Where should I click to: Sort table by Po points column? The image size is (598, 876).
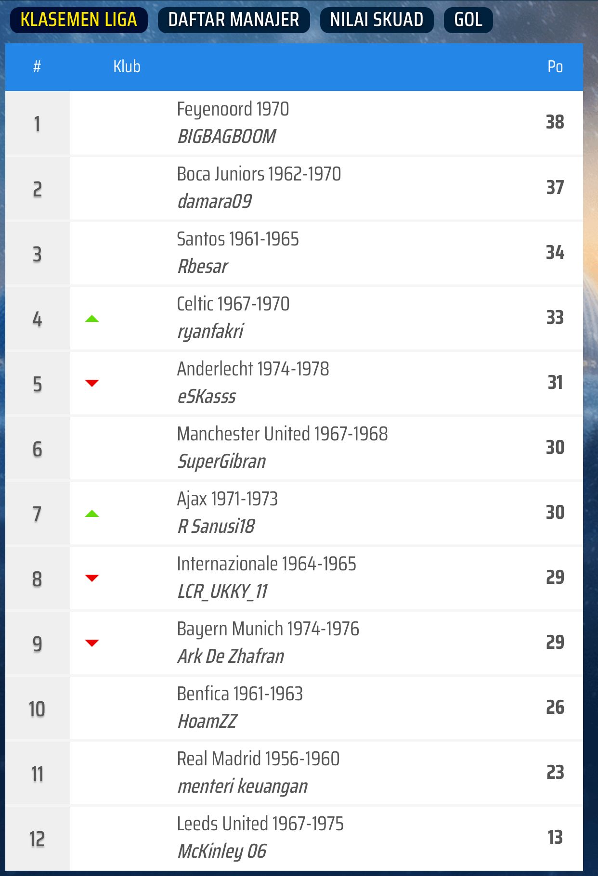(x=555, y=66)
